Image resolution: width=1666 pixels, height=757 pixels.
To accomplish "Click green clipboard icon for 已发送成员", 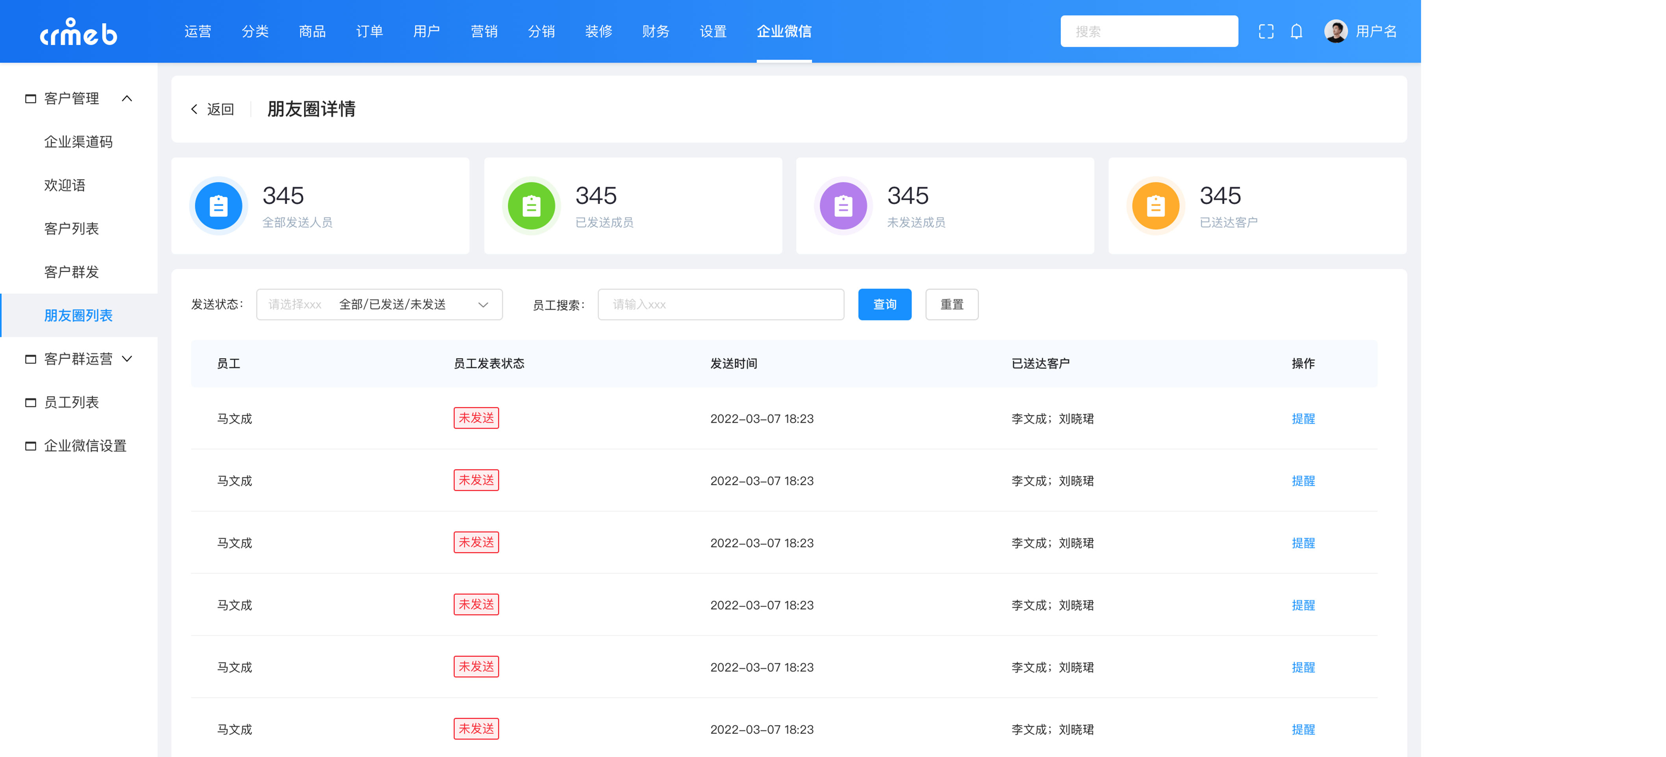I will [531, 205].
